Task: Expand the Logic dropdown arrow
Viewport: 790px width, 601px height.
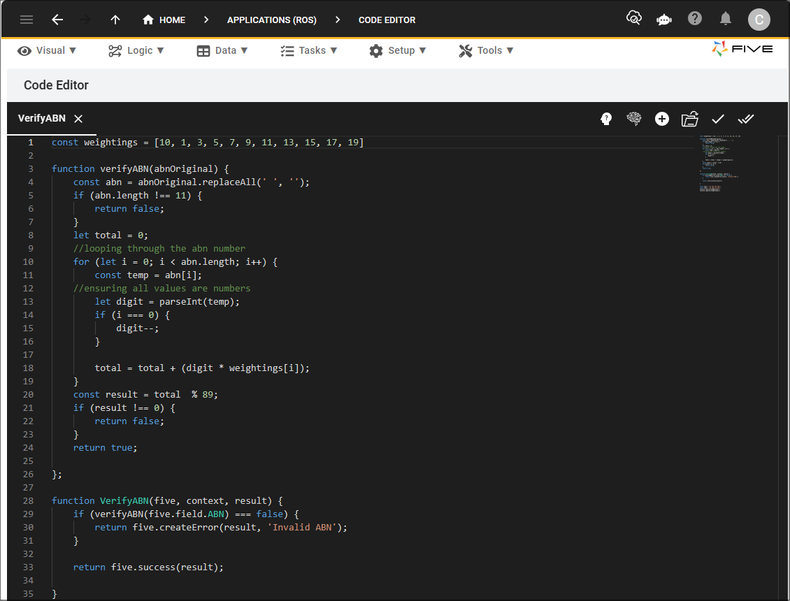Action: click(x=160, y=50)
